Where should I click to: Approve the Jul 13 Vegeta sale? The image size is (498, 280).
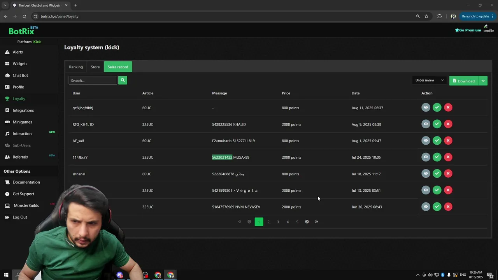[x=437, y=190]
